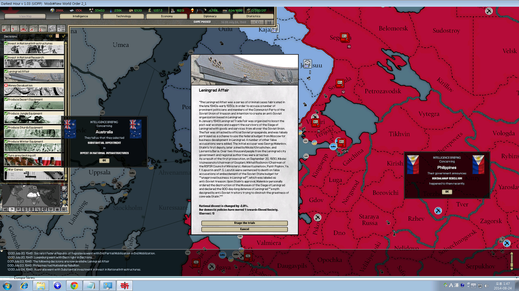Select the Soviet unit near Sortavala
Viewport: 519px width, 291px height.
(340, 83)
